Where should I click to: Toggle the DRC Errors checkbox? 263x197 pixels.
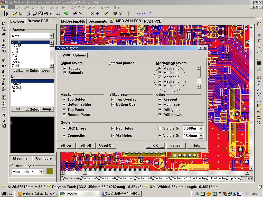coord(64,128)
